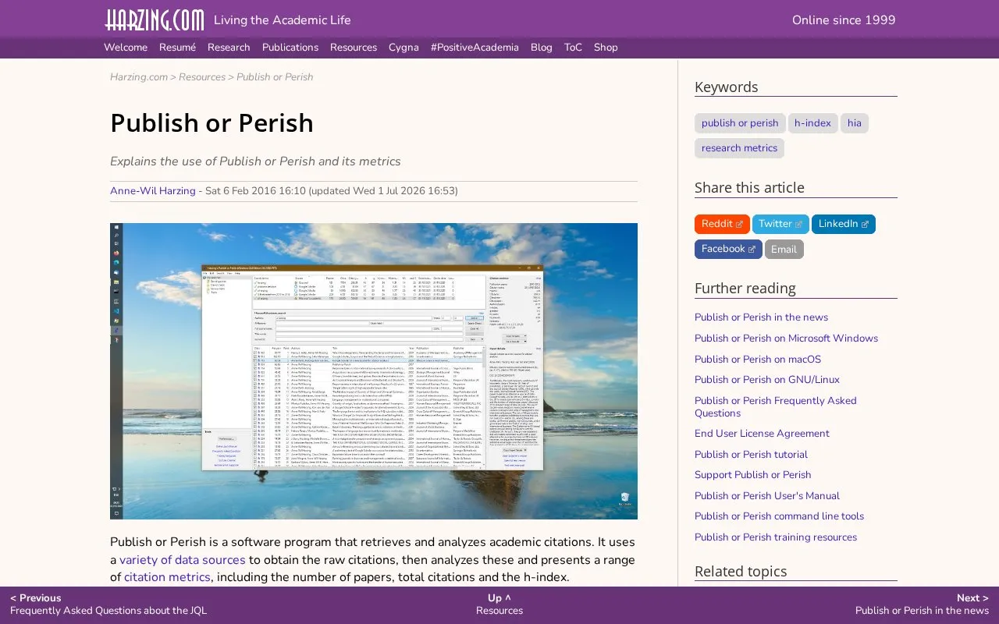This screenshot has height=624, width=999.
Task: Select the 'research metrics' keyword tag
Action: (x=739, y=148)
